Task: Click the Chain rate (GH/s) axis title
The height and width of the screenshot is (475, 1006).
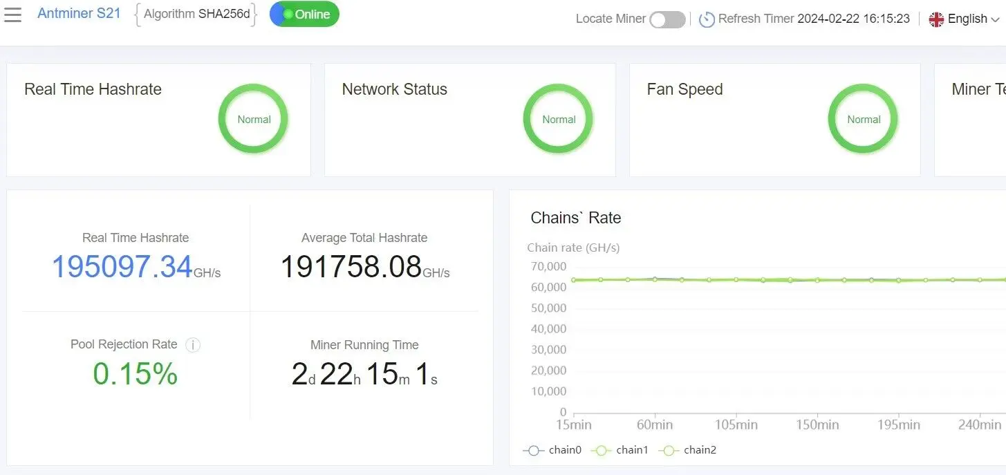Action: (x=573, y=248)
